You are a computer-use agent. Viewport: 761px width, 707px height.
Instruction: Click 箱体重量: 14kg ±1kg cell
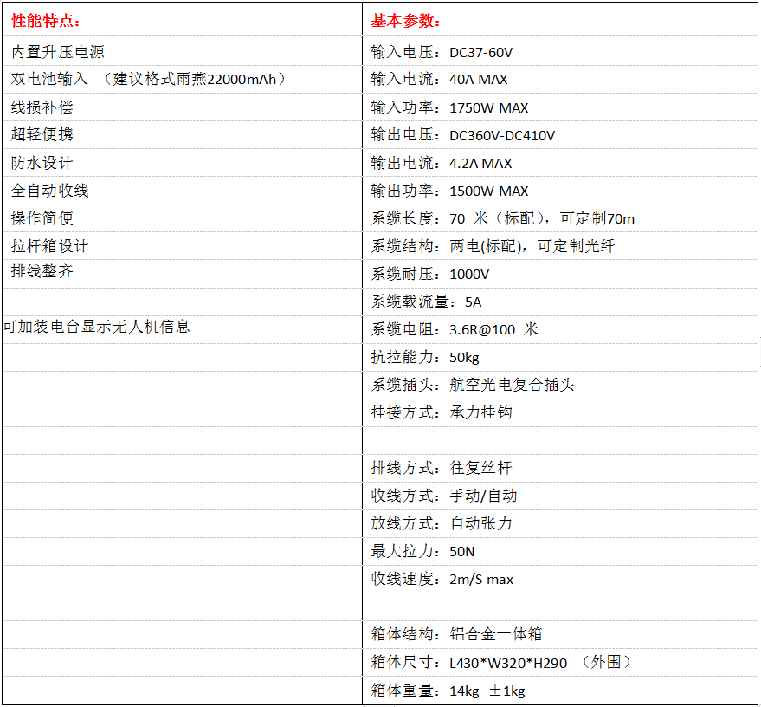(559, 690)
